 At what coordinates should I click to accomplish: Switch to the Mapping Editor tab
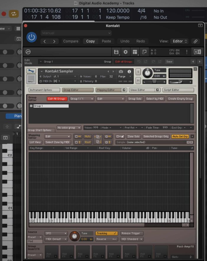[x=109, y=90]
